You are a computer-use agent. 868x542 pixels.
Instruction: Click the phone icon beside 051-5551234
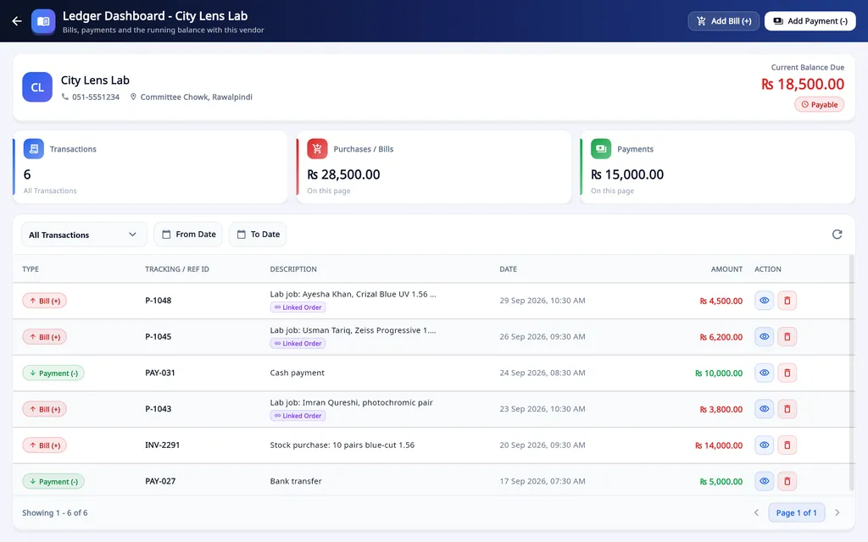point(64,97)
